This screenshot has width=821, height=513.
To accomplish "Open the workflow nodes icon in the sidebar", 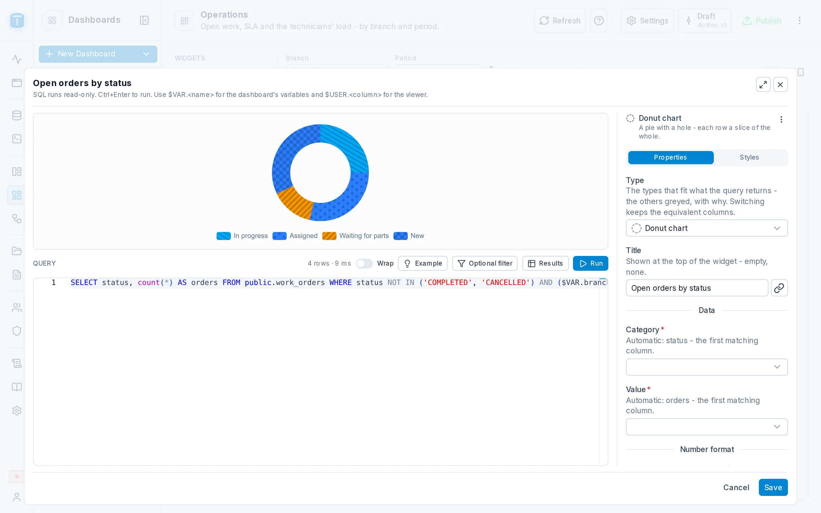I will pyautogui.click(x=17, y=219).
